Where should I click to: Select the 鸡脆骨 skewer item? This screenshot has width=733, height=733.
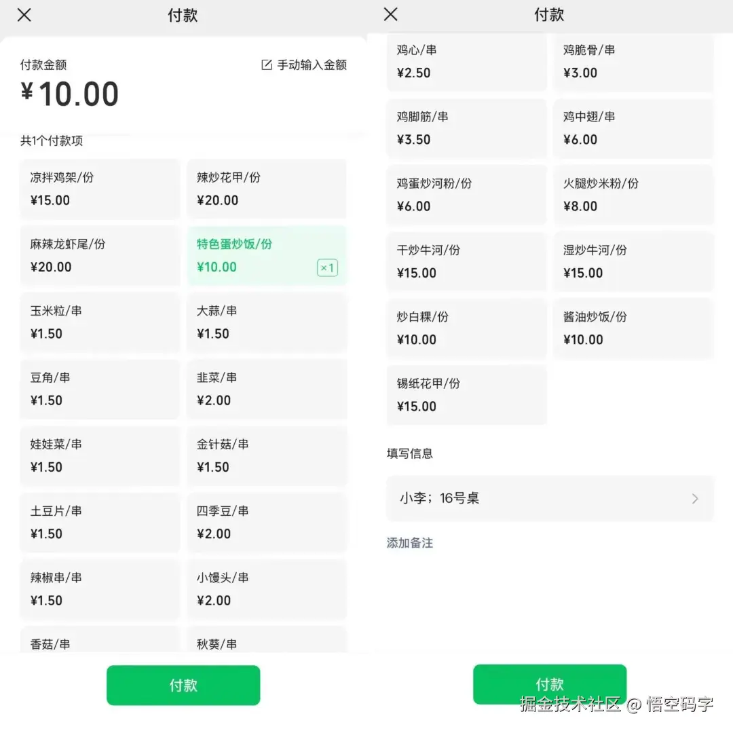pyautogui.click(x=633, y=61)
